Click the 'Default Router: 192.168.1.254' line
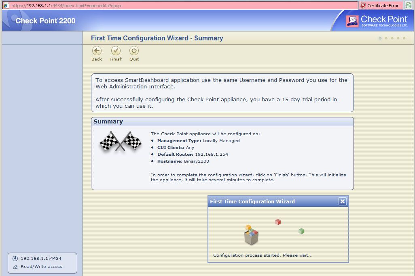Viewport: 415px width, 276px height. pyautogui.click(x=193, y=154)
